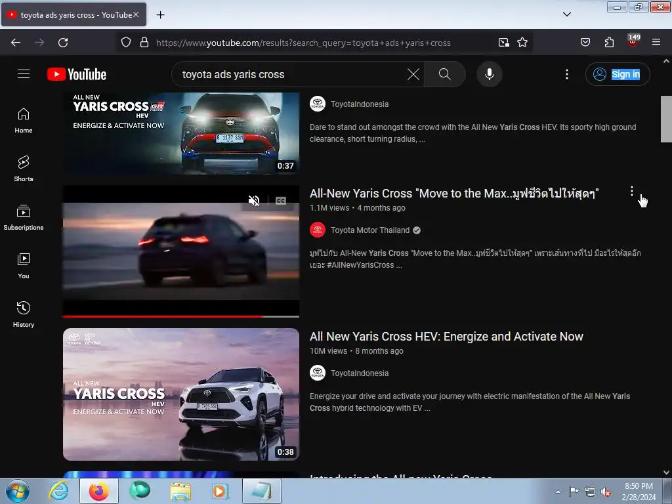672x504 pixels.
Task: Open All New Yaris Cross HEV: Energize video title
Action: coord(446,337)
